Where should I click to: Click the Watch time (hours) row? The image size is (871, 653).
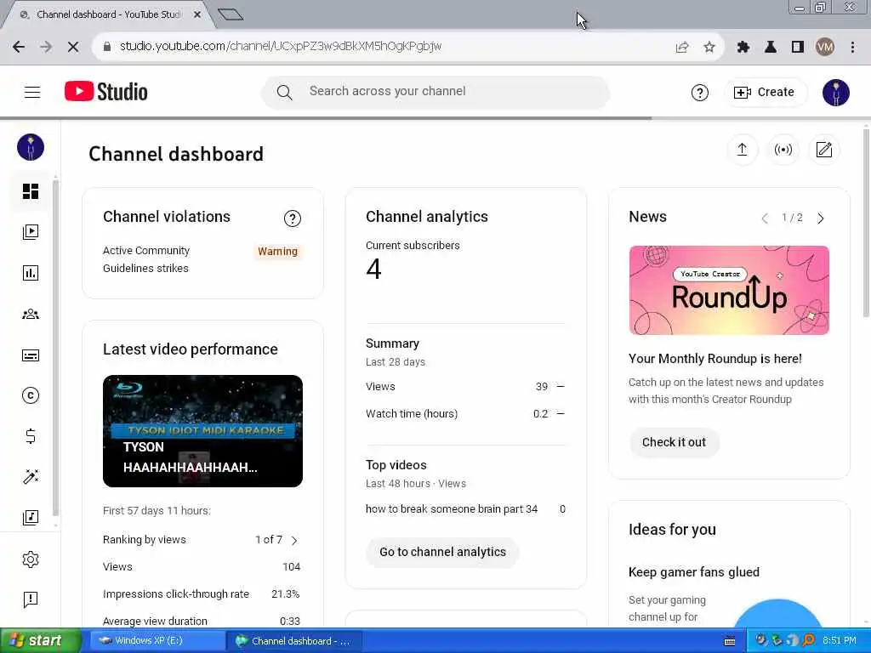pyautogui.click(x=465, y=414)
